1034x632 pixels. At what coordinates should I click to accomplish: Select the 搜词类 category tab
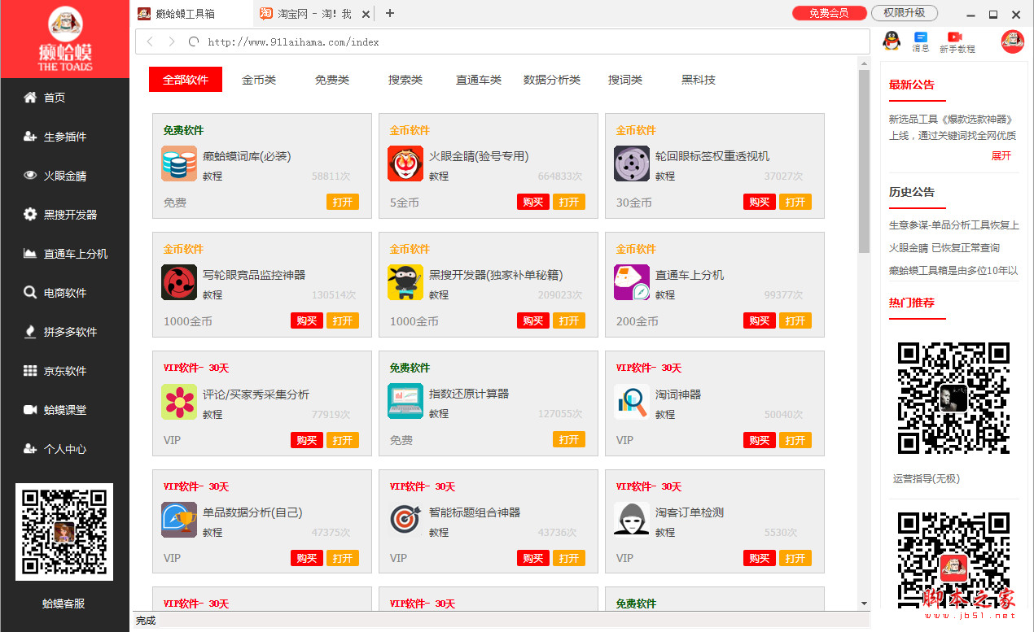[x=625, y=80]
